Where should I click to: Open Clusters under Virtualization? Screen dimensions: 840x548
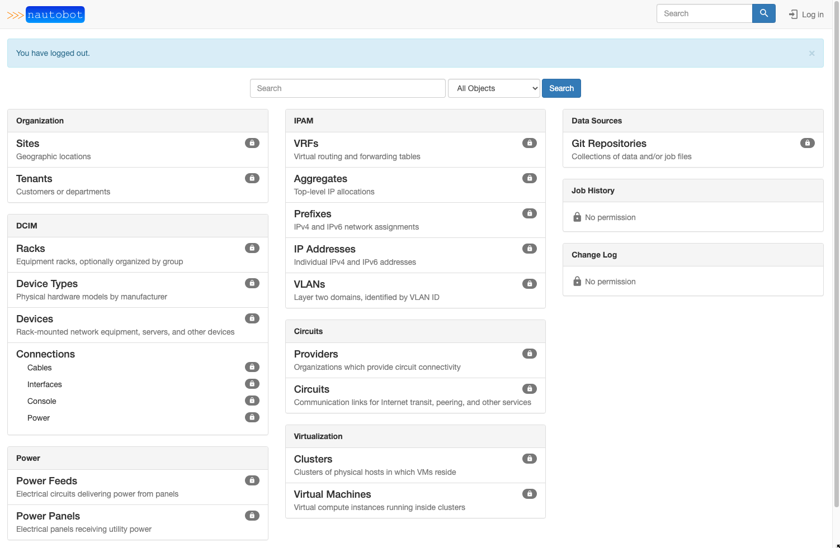(313, 459)
